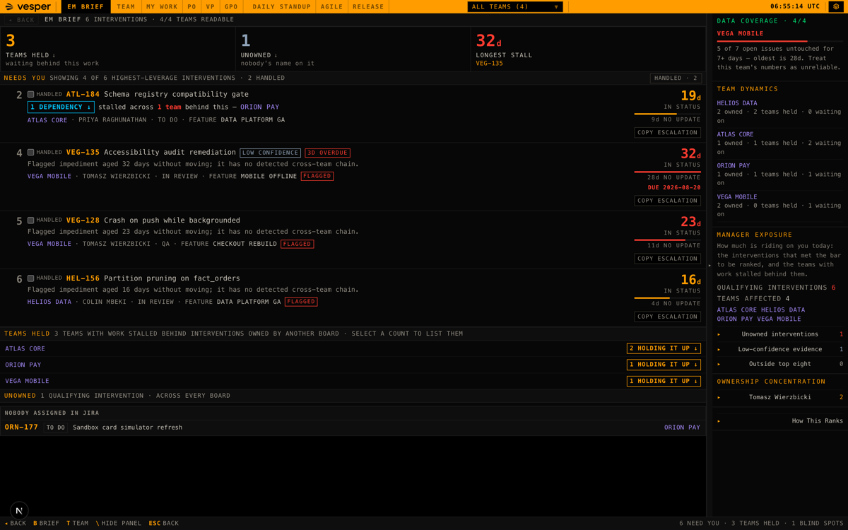This screenshot has height=530, width=848.
Task: Expand the 1 Dependency chain on ATL-184
Action: point(61,107)
